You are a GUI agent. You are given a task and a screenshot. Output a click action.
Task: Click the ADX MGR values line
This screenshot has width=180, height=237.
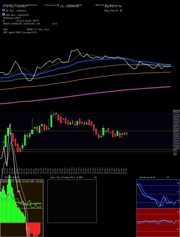click(26, 29)
